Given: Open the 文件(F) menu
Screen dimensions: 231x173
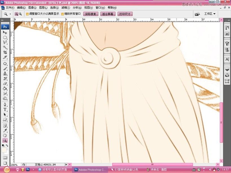Looking at the screenshot, I should (10, 8).
